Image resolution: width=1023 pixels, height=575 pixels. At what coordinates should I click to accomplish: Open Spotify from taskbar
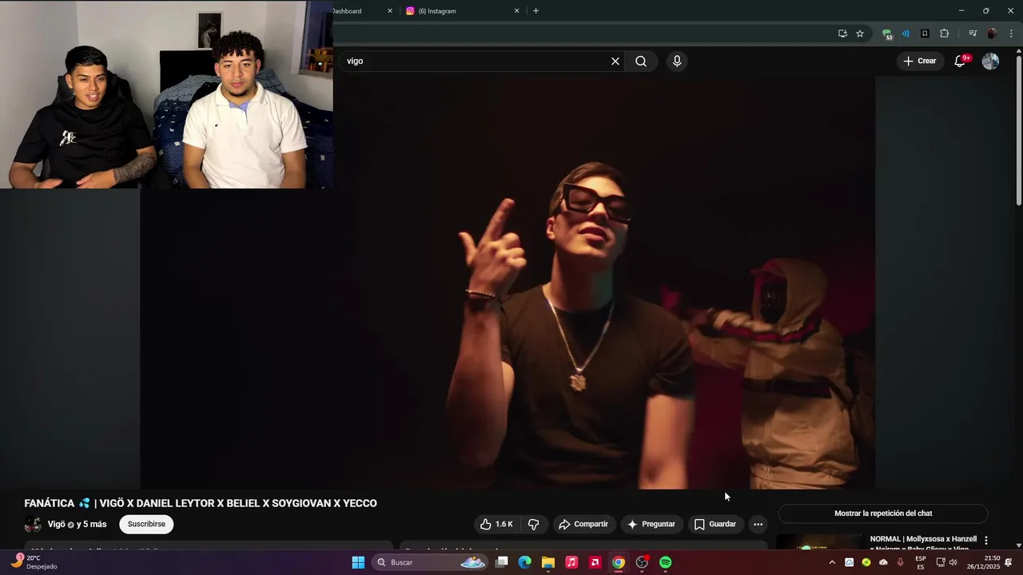coord(666,562)
